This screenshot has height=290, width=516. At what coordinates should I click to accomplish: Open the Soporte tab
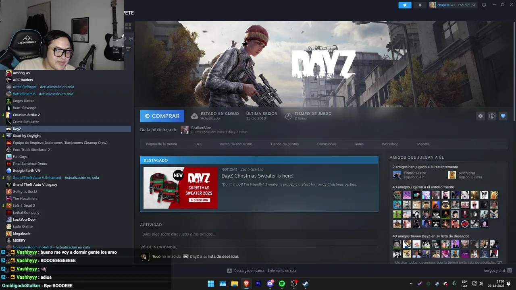pyautogui.click(x=423, y=144)
